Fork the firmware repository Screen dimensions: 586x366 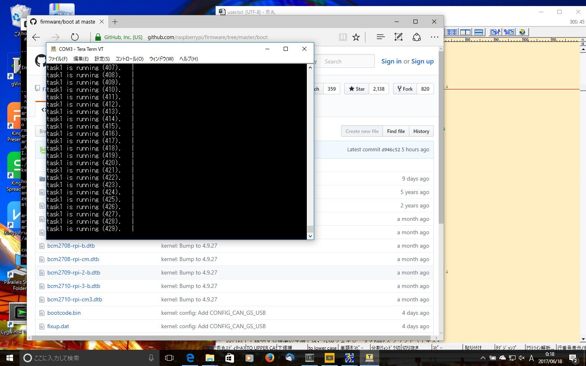click(x=405, y=89)
